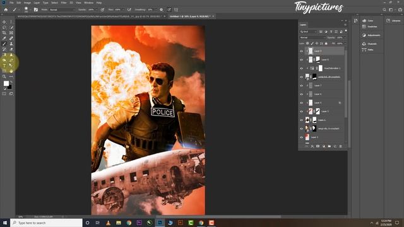This screenshot has width=404, height=227.
Task: Select the Horizontal Type tool
Action: coord(4,66)
